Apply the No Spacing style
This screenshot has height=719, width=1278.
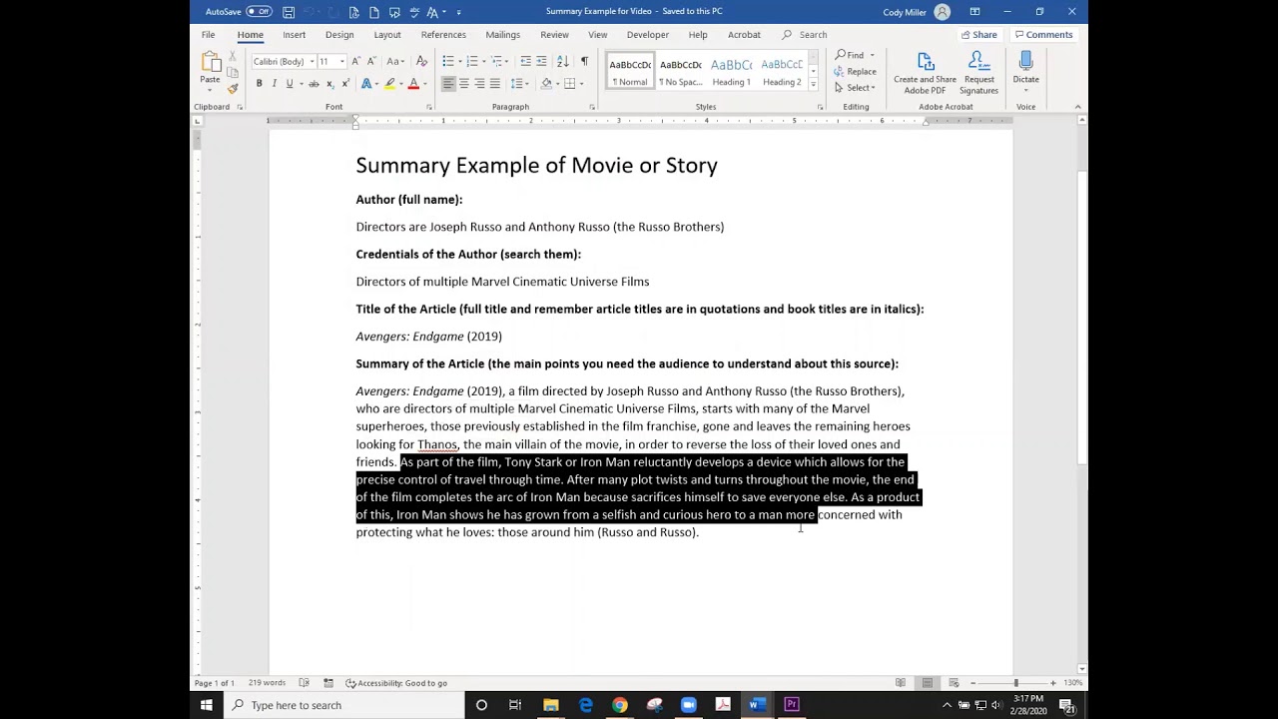click(x=681, y=72)
